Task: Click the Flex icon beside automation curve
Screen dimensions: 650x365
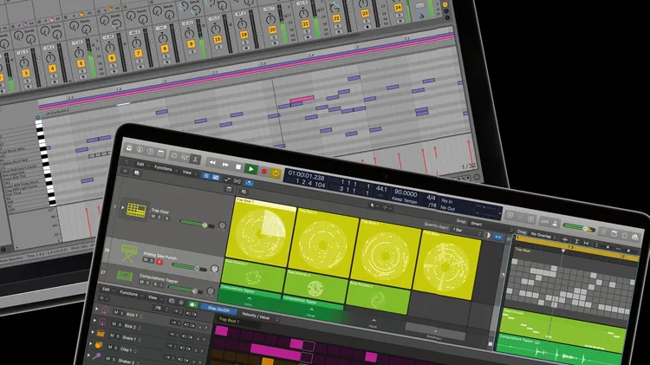Action: pyautogui.click(x=237, y=181)
